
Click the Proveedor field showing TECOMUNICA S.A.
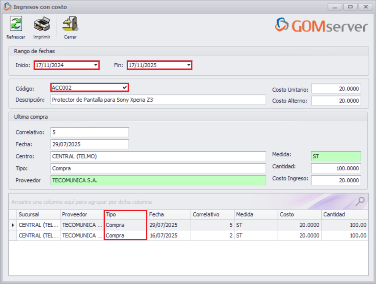click(158, 181)
